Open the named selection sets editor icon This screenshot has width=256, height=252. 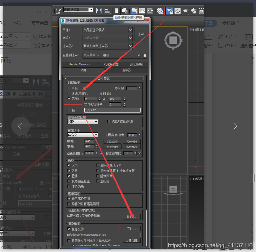58,11
